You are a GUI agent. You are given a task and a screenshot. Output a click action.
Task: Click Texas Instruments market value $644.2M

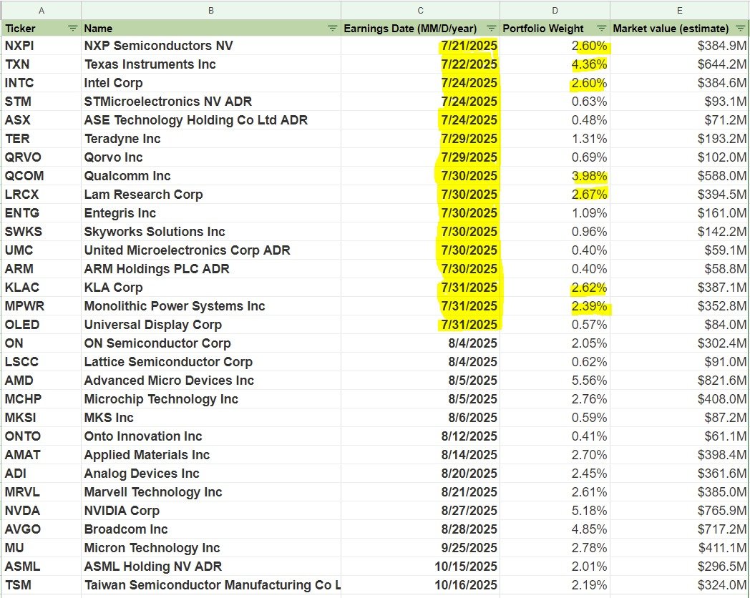[x=679, y=64]
